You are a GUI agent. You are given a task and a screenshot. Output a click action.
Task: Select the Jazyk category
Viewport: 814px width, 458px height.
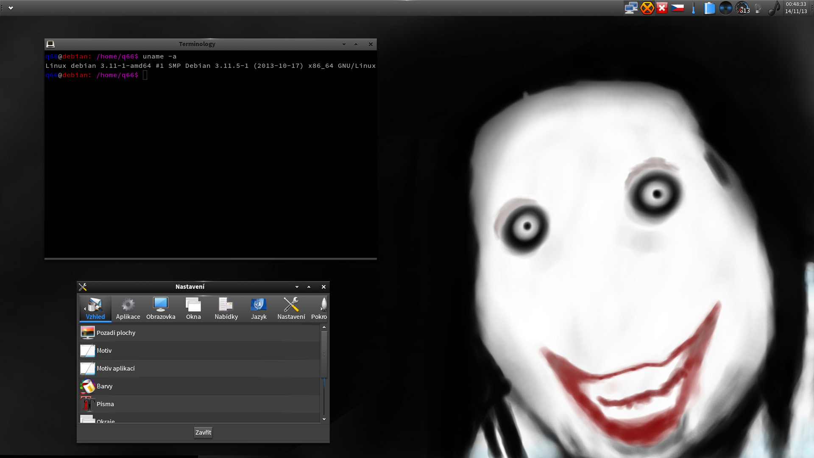point(259,309)
